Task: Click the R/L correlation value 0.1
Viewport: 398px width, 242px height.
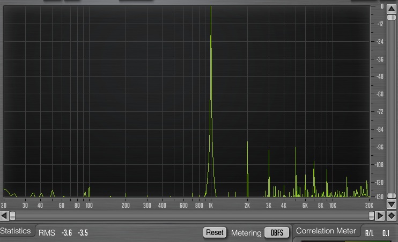Action: 386,233
